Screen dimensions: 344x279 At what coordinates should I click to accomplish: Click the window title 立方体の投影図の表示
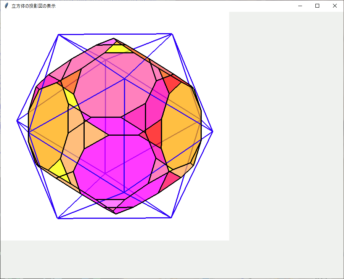coord(34,6)
